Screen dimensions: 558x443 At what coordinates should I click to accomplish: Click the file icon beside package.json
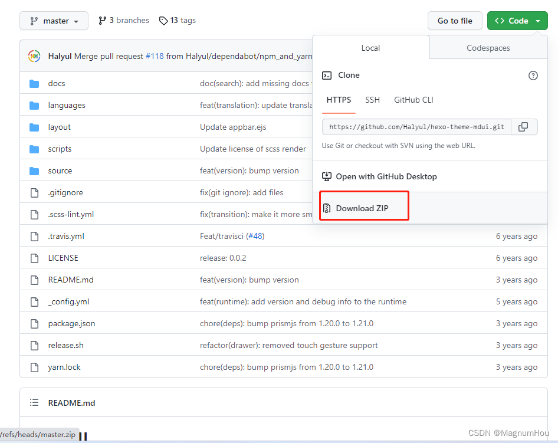34,323
